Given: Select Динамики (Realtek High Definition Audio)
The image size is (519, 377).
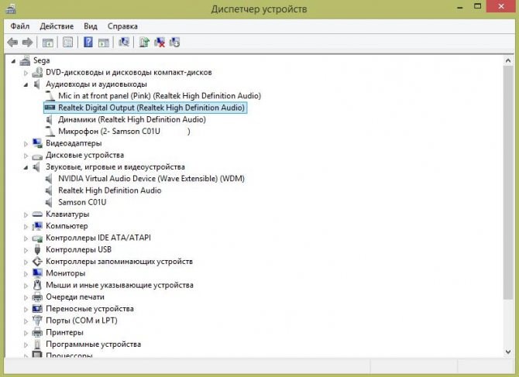Looking at the screenshot, I should (132, 119).
